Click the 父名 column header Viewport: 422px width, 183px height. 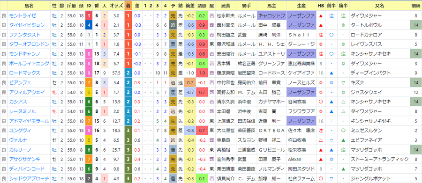tap(379, 6)
